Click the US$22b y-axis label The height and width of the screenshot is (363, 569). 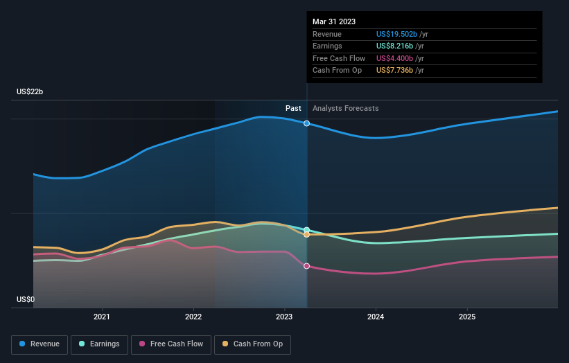point(30,91)
